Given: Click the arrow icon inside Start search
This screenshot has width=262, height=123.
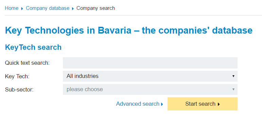Looking at the screenshot, I should [x=219, y=104].
